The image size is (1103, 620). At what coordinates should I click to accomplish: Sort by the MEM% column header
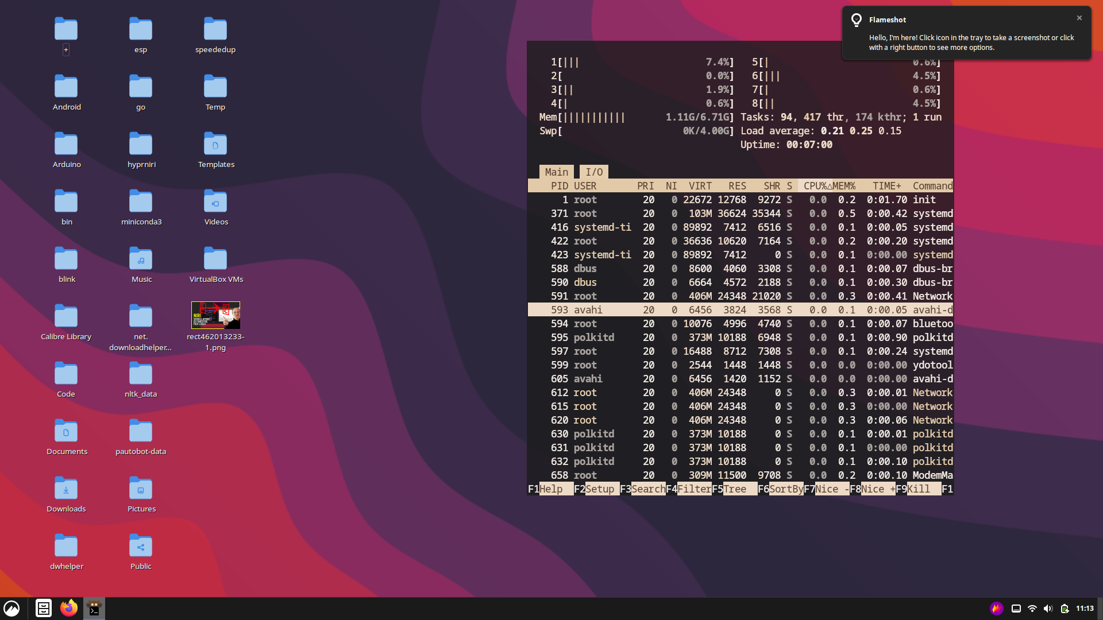pyautogui.click(x=844, y=186)
